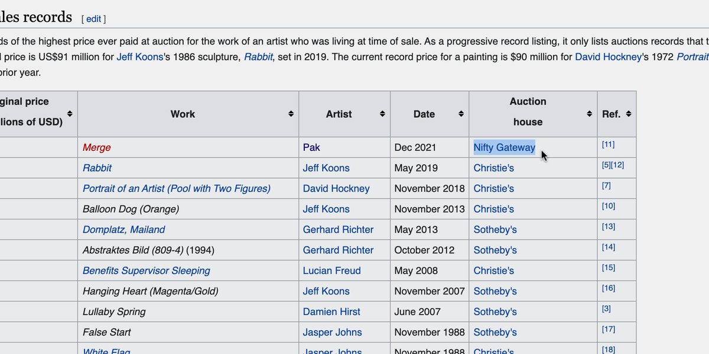Open Christie's link in May 2008 row

(x=493, y=271)
